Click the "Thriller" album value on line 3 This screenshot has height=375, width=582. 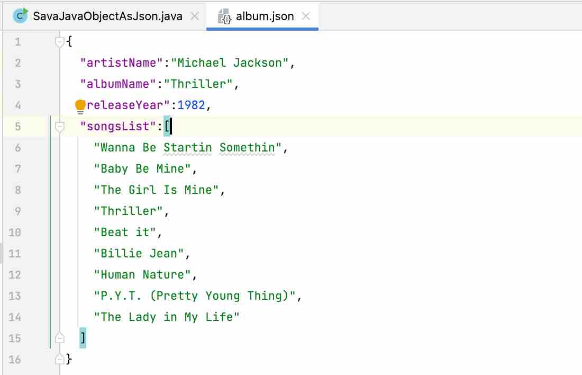[x=198, y=84]
